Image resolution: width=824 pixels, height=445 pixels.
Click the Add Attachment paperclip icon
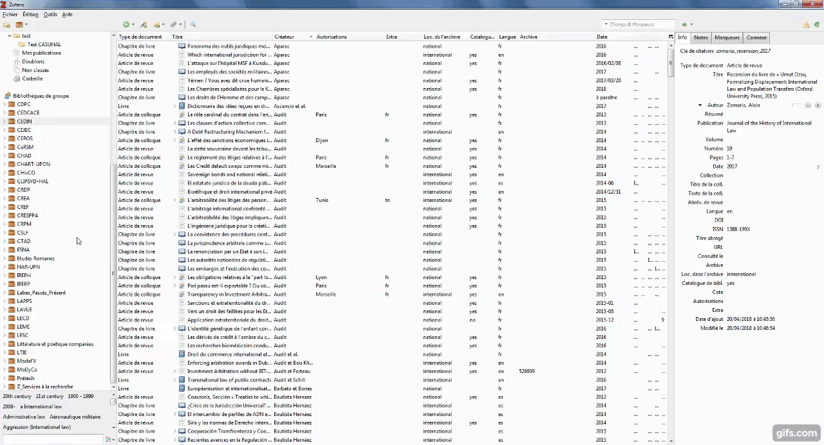(x=173, y=24)
